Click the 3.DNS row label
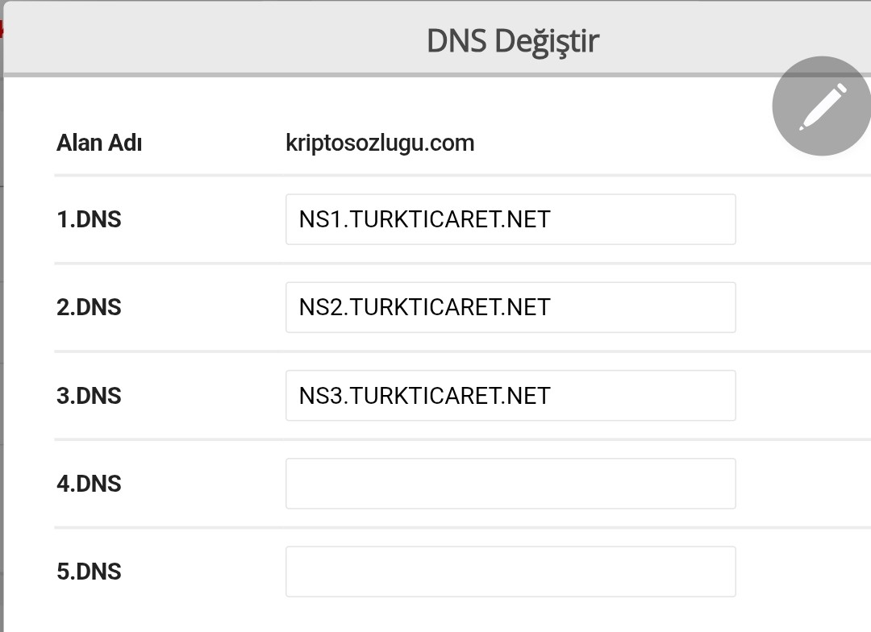 coord(89,396)
